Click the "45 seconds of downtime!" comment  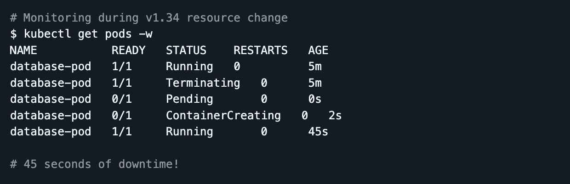pos(94,164)
